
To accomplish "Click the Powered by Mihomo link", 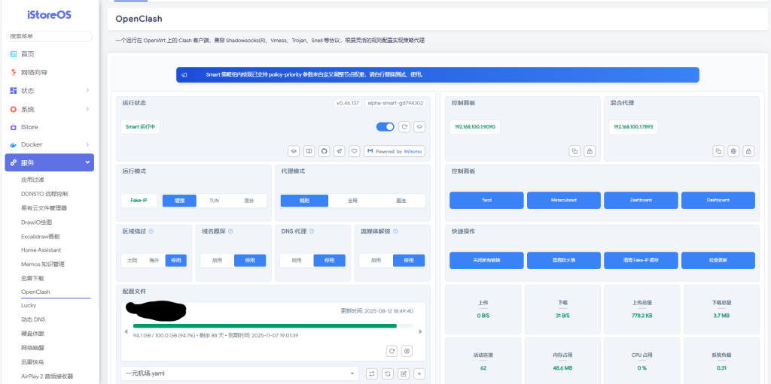I will pos(395,151).
